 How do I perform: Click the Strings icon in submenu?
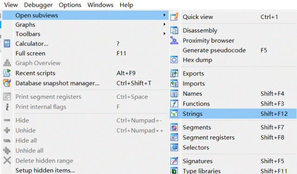point(174,114)
